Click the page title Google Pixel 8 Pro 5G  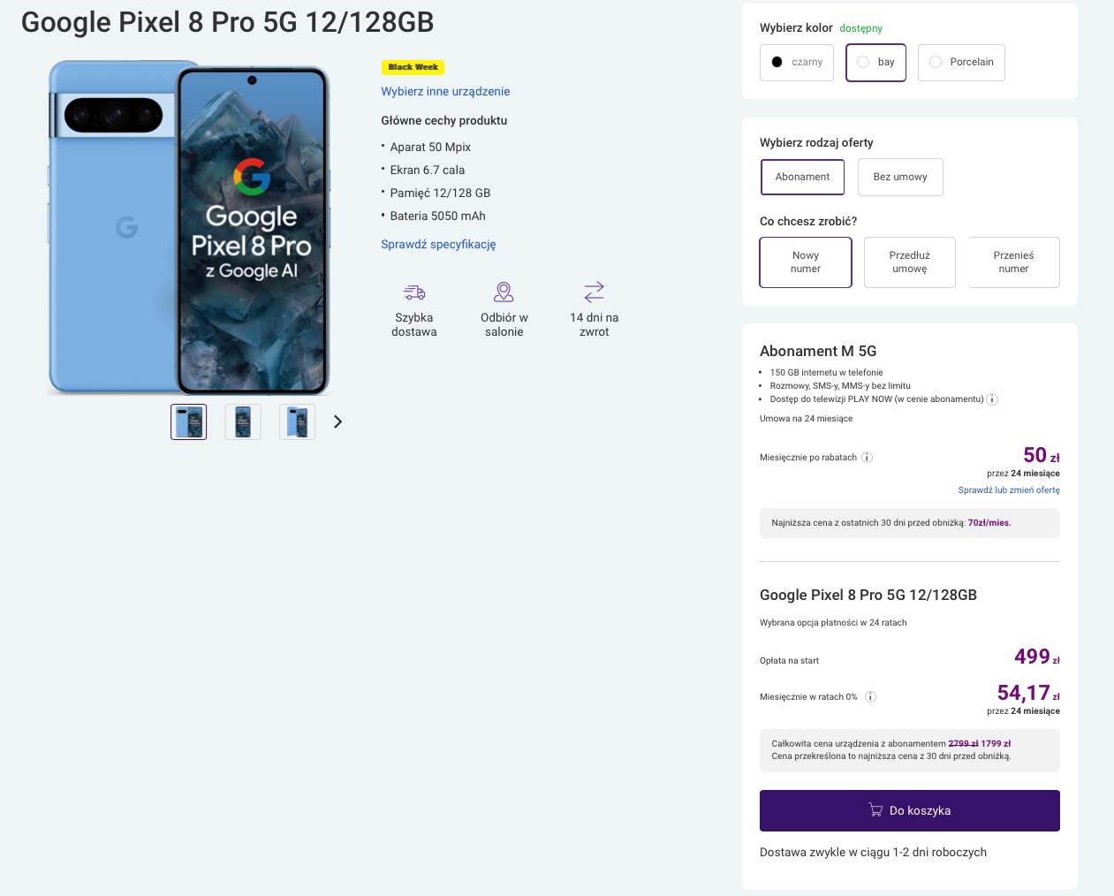click(x=227, y=22)
